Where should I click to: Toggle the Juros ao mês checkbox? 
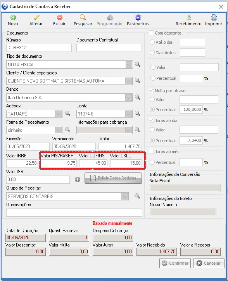point(152,152)
